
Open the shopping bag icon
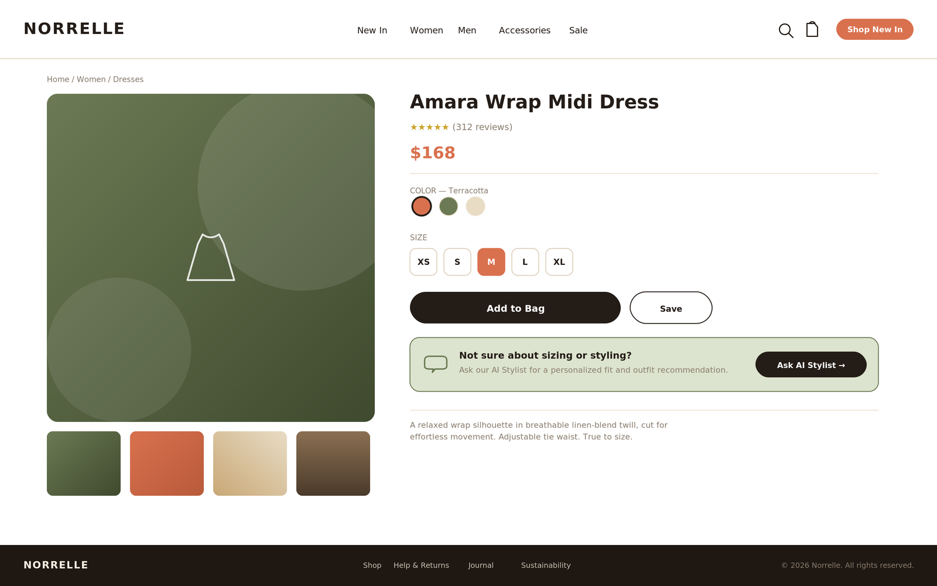[x=812, y=29]
